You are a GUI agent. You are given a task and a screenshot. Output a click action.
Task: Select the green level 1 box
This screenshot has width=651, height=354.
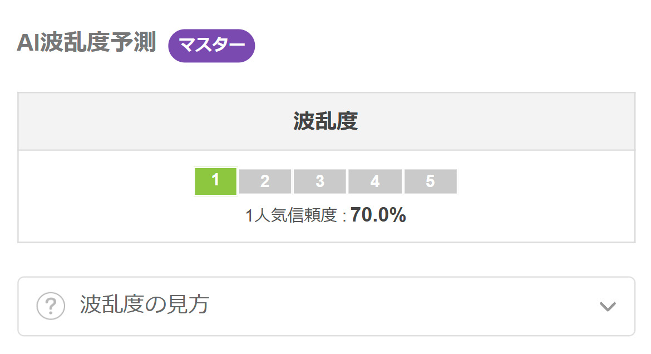click(x=215, y=181)
